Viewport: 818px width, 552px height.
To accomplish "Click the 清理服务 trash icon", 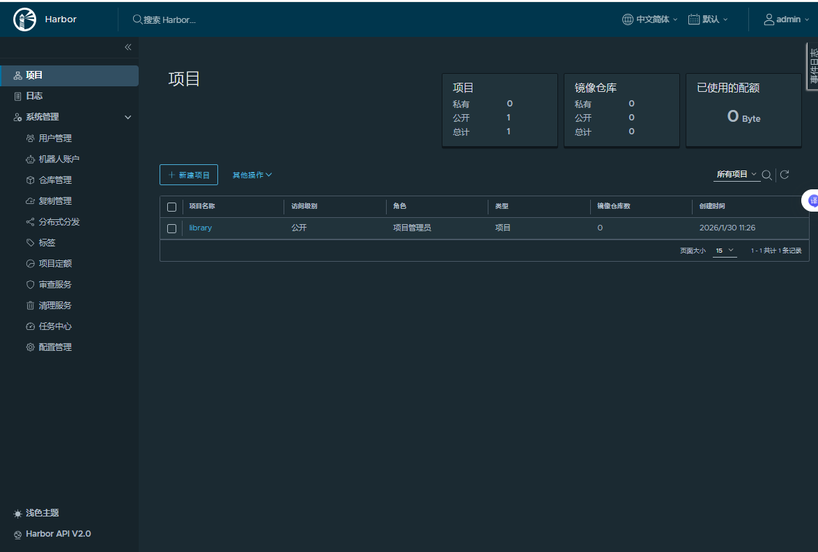I will 30,306.
